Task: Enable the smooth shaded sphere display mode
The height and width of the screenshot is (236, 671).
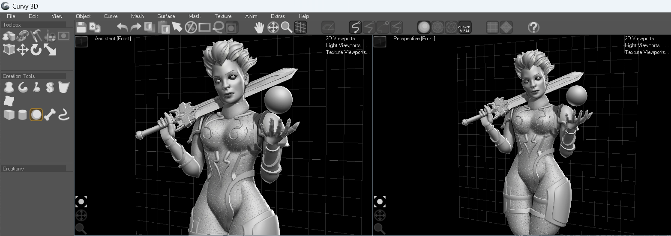Action: coord(424,27)
